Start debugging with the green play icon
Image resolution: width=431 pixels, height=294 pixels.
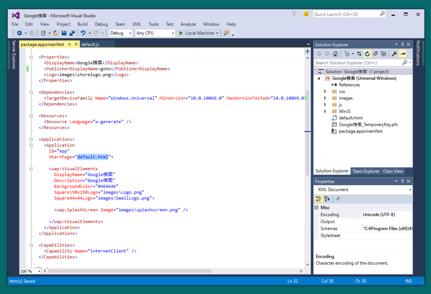pos(181,33)
